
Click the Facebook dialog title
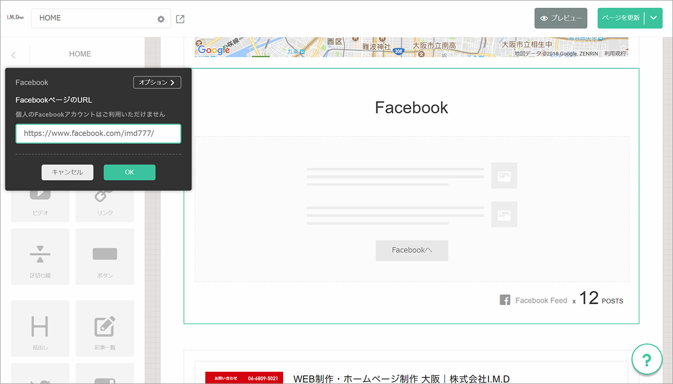click(32, 82)
